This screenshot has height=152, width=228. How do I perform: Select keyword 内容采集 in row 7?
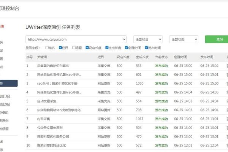pyautogui.click(x=43, y=119)
